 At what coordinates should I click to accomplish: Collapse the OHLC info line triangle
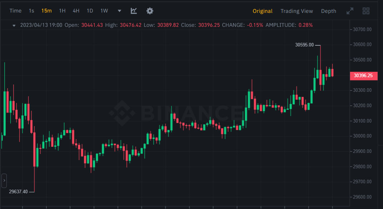coord(14,25)
